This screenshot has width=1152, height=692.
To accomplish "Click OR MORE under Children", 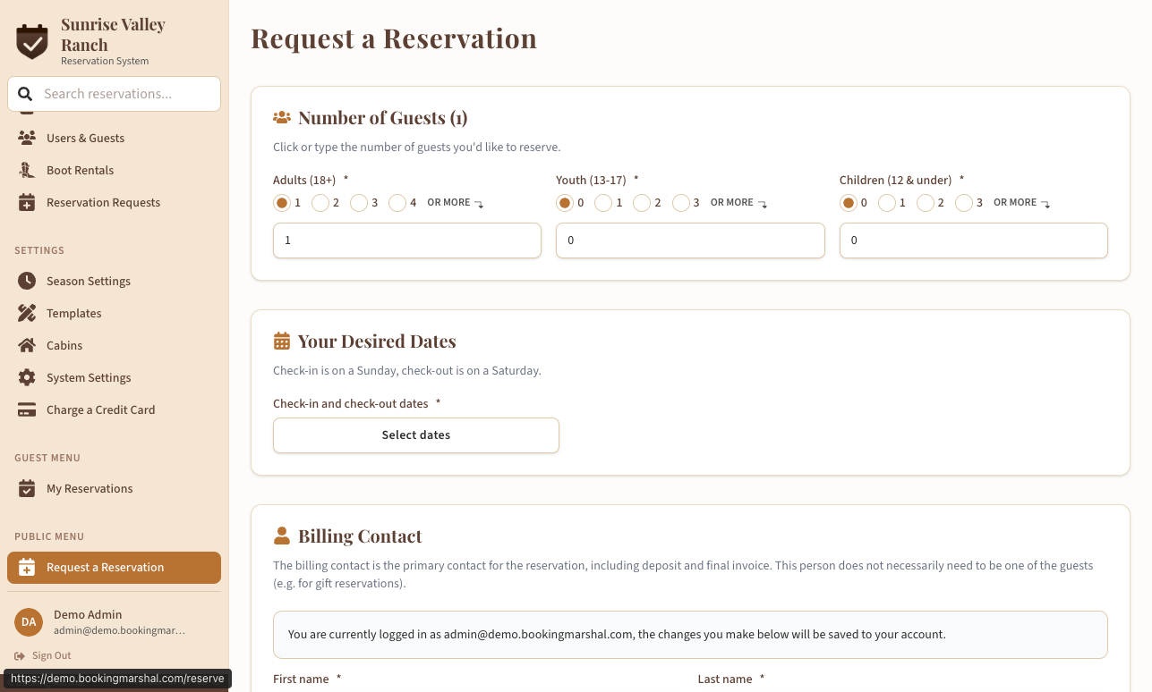I will click(x=1022, y=203).
